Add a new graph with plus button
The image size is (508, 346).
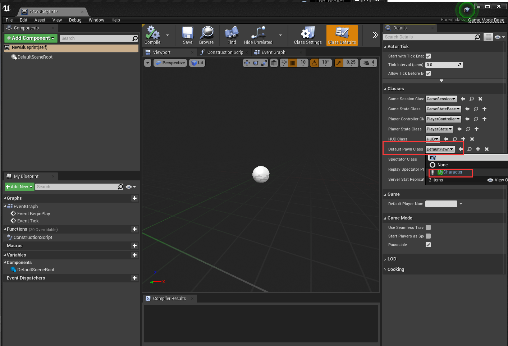coord(134,198)
